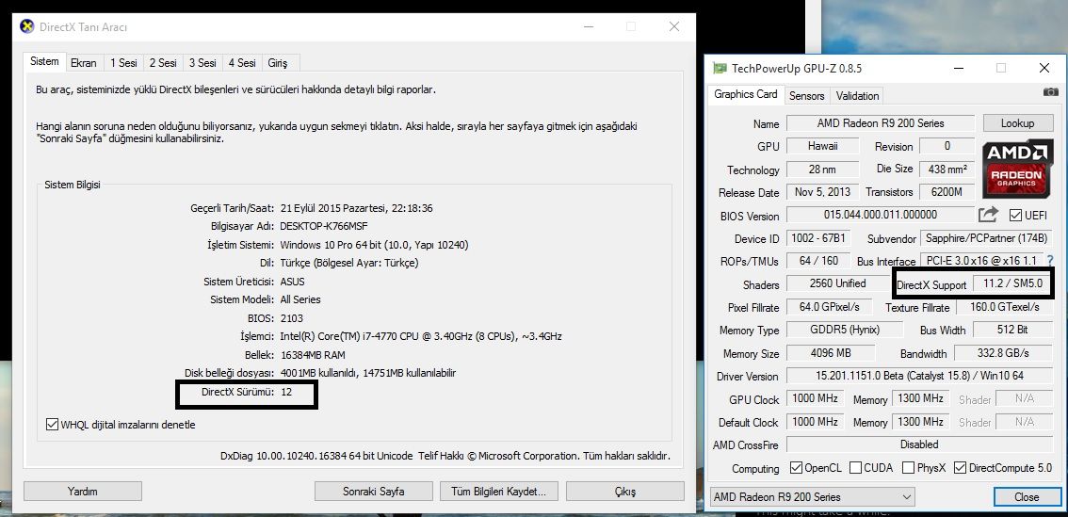Image resolution: width=1068 pixels, height=517 pixels.
Task: Click the GPU Name field value
Action: tap(881, 123)
